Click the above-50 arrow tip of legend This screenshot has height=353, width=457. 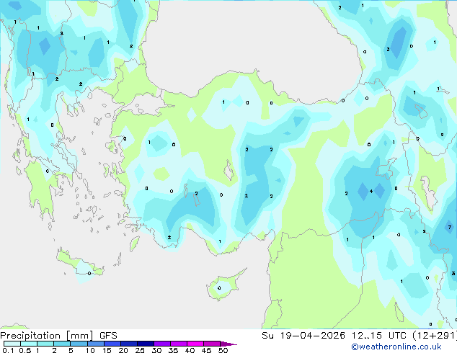[x=228, y=344]
